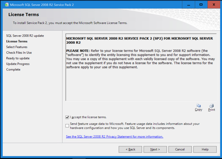Select the 'Check Files In Use' step
This screenshot has height=159, width=222.
click(x=19, y=53)
